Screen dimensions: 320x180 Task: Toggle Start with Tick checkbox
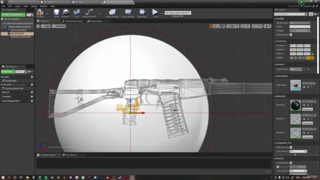(x=291, y=147)
